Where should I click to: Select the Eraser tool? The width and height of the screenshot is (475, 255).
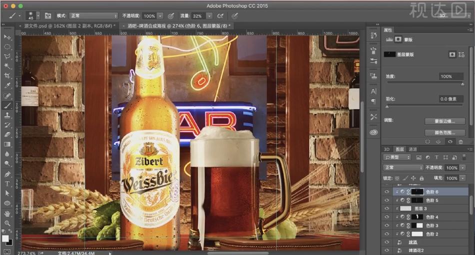(x=7, y=134)
